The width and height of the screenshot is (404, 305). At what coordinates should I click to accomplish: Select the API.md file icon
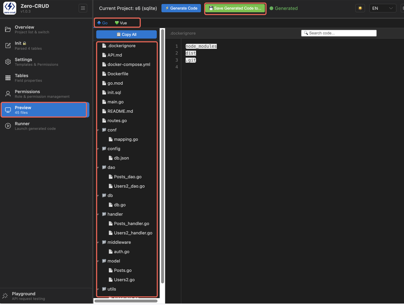coord(104,55)
